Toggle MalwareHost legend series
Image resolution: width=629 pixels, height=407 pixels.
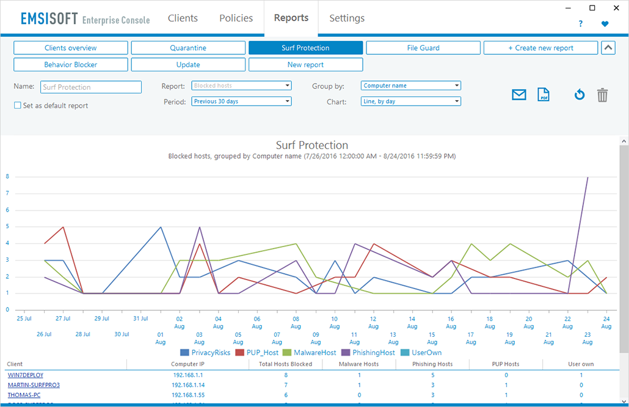pos(310,353)
